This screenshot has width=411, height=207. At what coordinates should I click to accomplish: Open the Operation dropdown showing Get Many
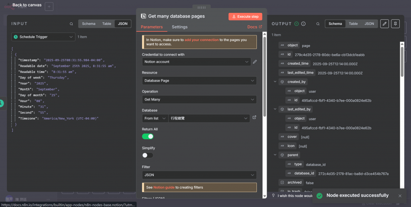[199, 100]
